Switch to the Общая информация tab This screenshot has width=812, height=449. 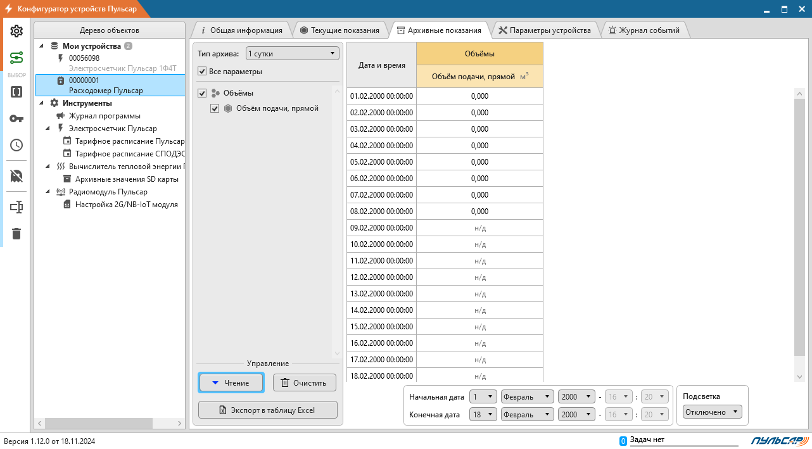(241, 30)
